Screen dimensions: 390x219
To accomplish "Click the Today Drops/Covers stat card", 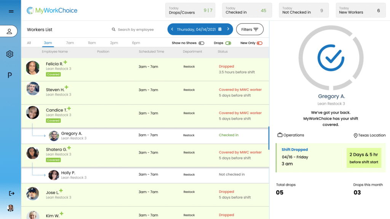I will tap(190, 10).
